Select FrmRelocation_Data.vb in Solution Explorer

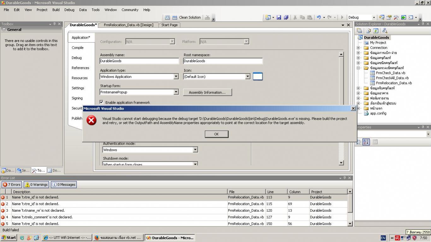point(393,83)
